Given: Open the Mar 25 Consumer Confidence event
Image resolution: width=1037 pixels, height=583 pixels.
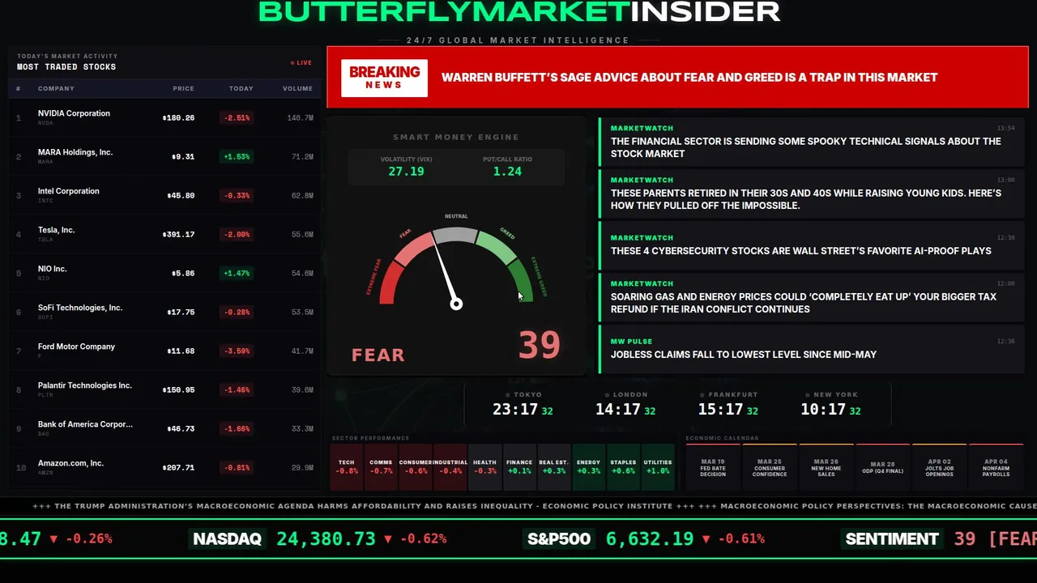Looking at the screenshot, I should tap(770, 467).
